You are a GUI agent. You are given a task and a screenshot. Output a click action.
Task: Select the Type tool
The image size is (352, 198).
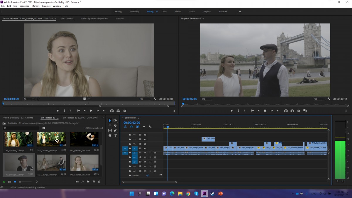coord(115,136)
